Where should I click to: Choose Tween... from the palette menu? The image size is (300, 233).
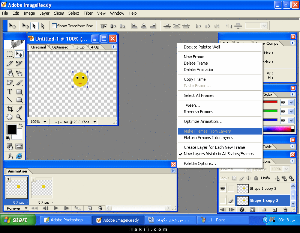tap(192, 105)
